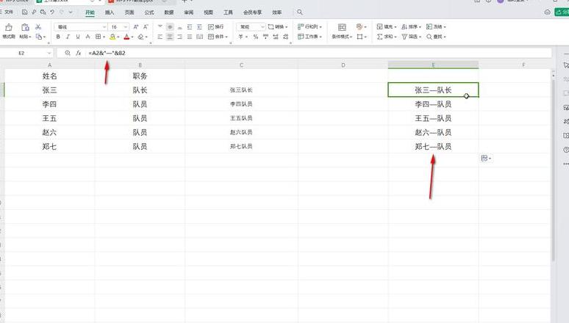Viewport: 569px width, 323px height.
Task: Click the justify alignment icon
Action: (190, 37)
